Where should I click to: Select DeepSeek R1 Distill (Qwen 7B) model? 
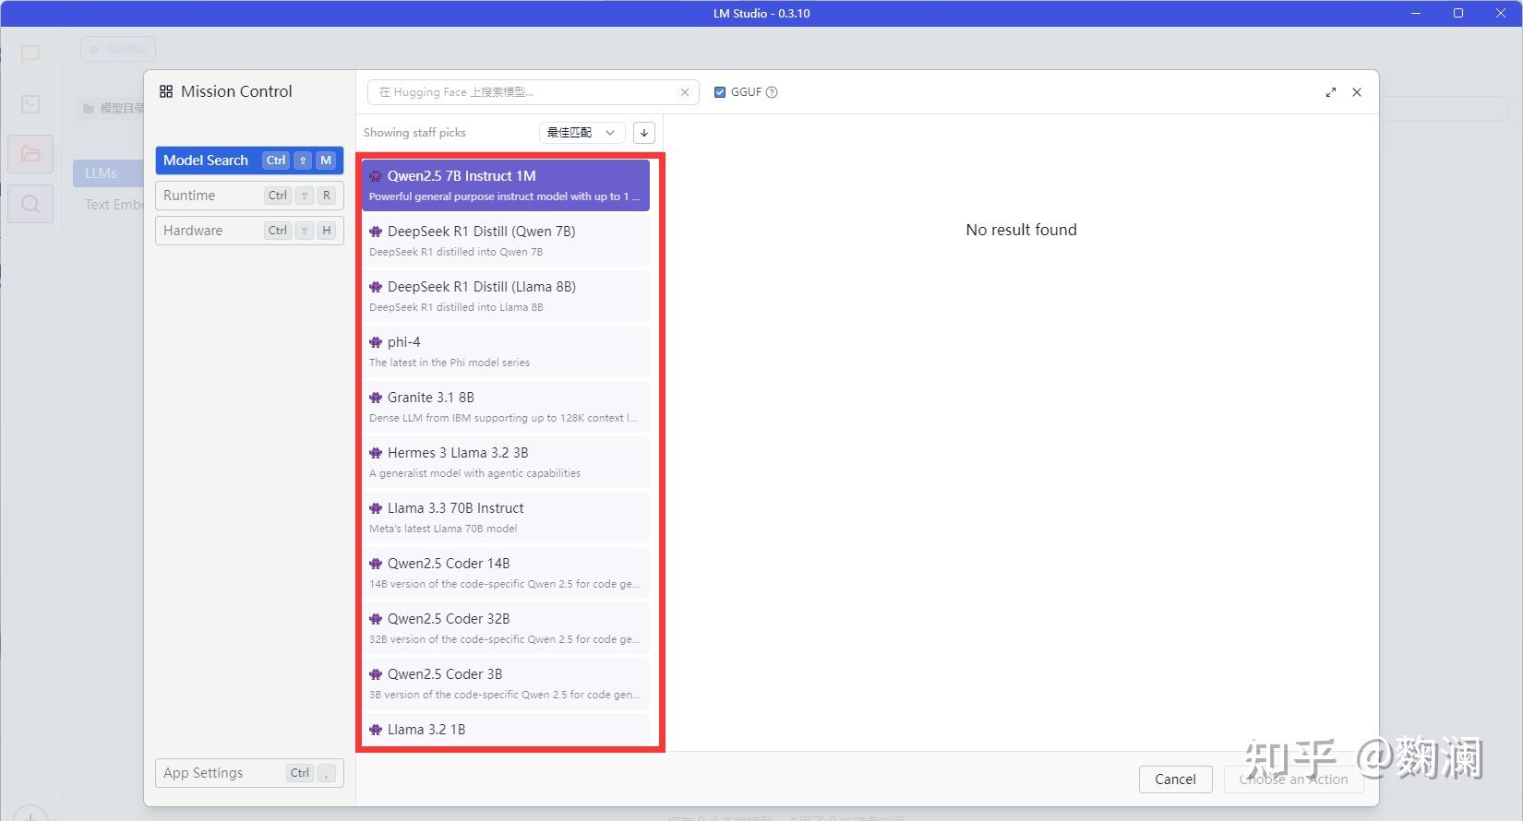tap(506, 241)
